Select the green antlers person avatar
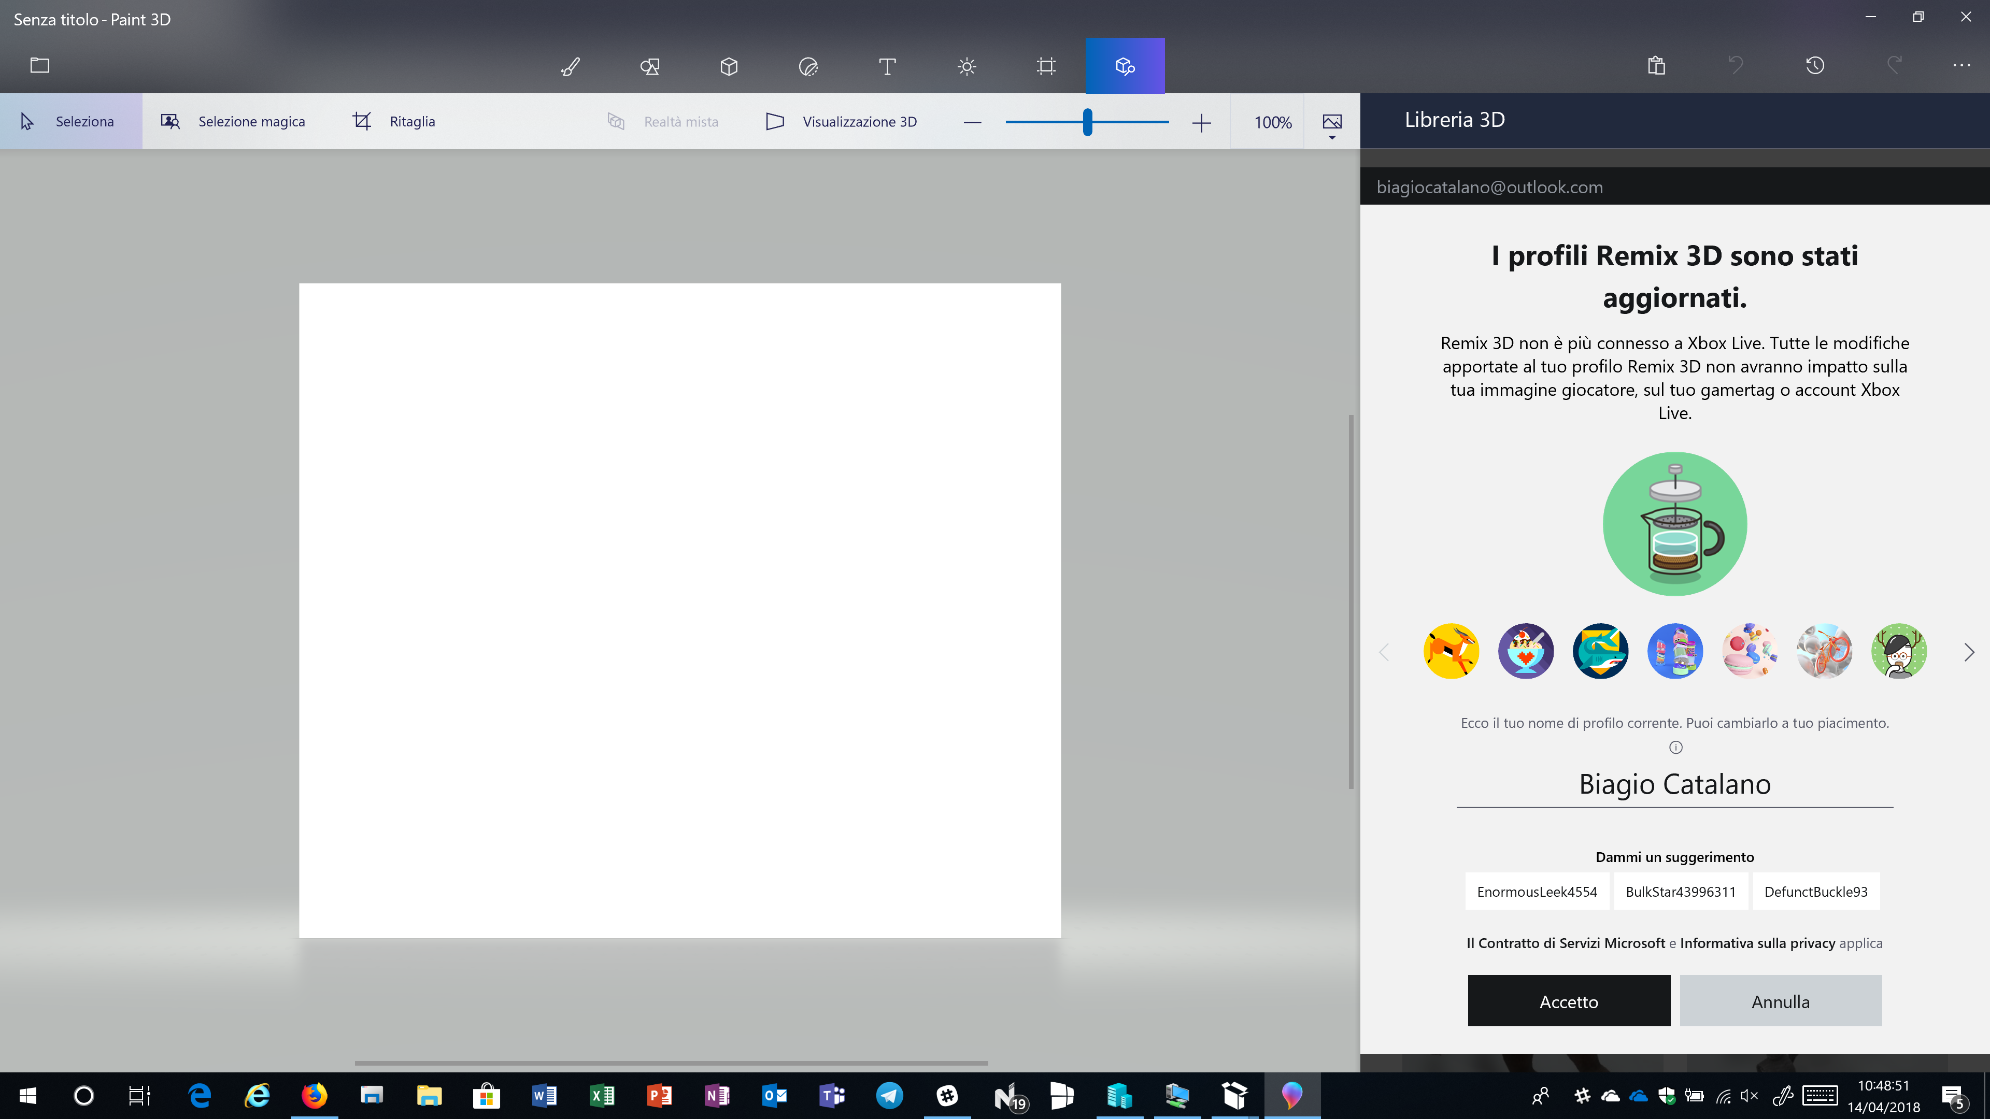 [x=1899, y=651]
